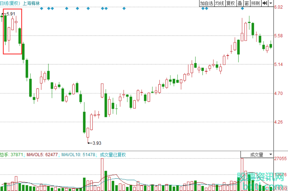Click the 叠 overlay button
The width and height of the screenshot is (288, 191).
click(240, 3)
